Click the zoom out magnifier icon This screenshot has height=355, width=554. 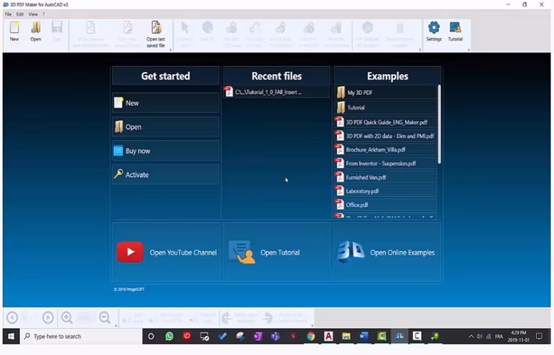click(105, 318)
